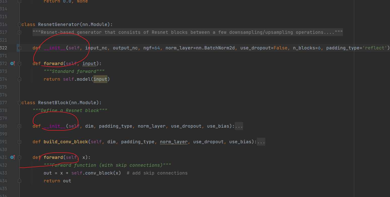Collapse the forward method of ResnetGenerator on line 372

(x=19, y=64)
